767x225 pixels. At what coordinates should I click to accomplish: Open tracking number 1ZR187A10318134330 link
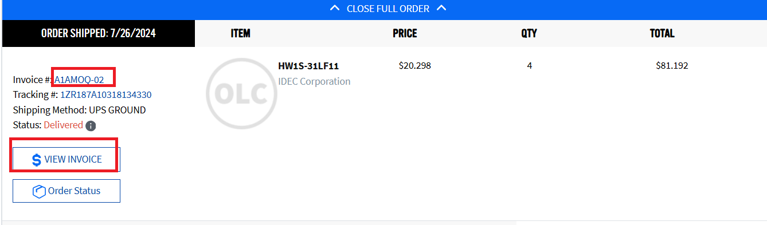(106, 95)
